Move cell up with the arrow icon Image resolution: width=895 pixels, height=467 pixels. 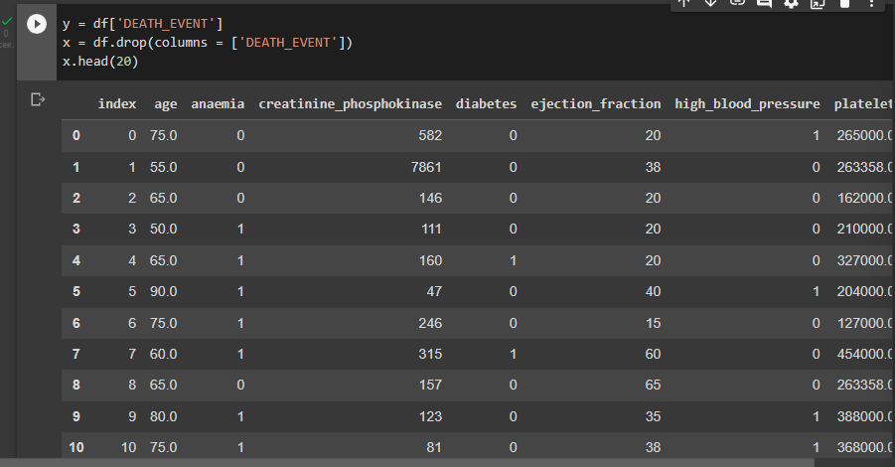[x=683, y=3]
